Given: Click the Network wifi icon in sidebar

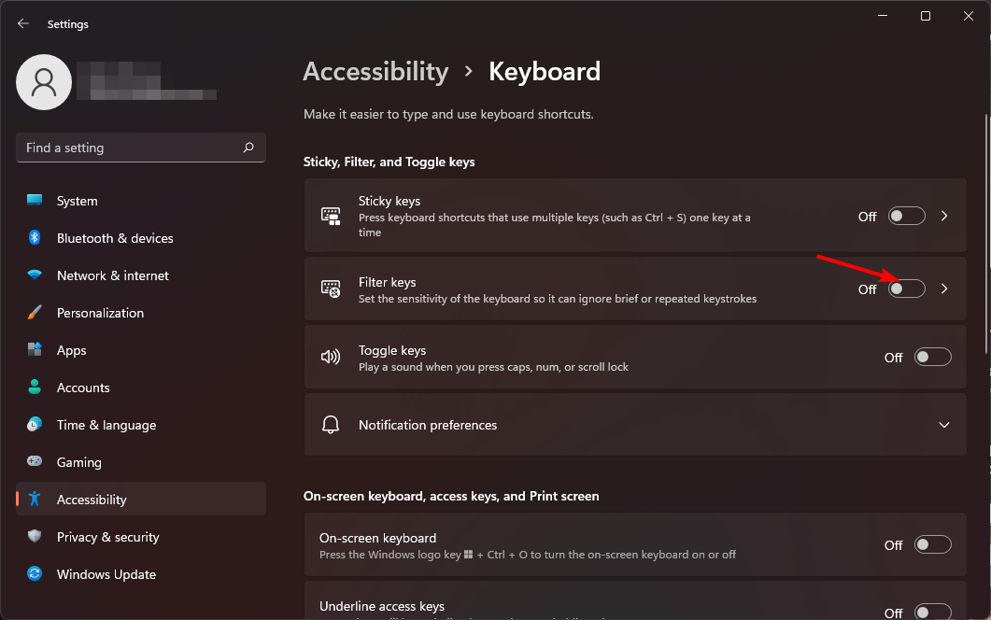Looking at the screenshot, I should point(35,275).
